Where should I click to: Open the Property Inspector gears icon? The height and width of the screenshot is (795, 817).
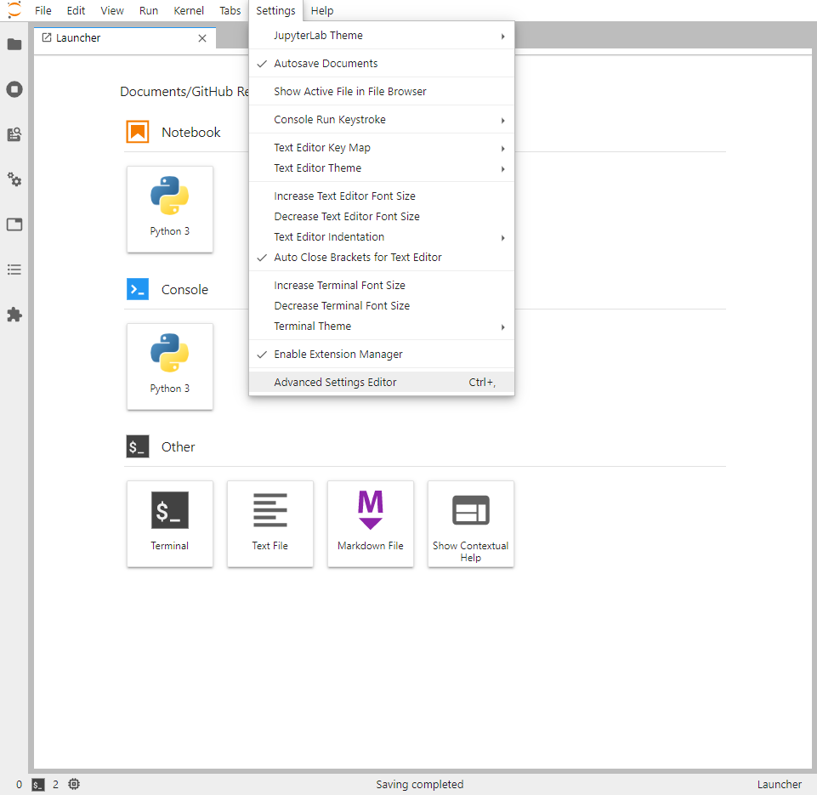(x=14, y=179)
